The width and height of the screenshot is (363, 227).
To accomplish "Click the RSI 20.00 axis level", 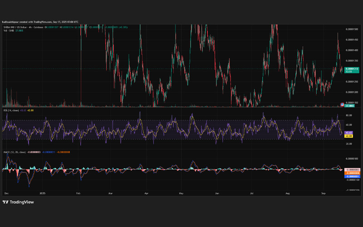I will click(348, 144).
